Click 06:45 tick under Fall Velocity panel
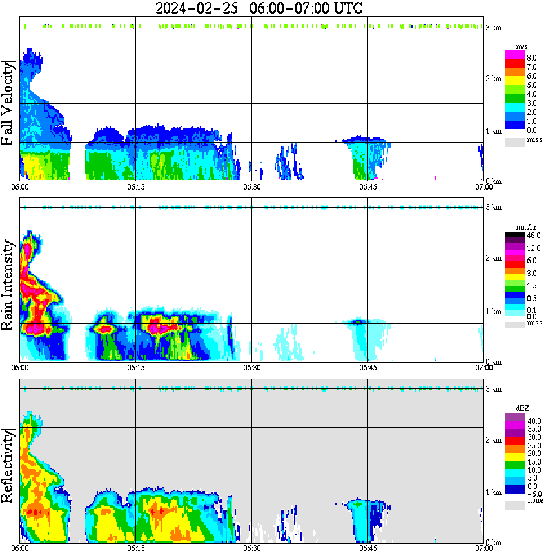 coord(368,187)
